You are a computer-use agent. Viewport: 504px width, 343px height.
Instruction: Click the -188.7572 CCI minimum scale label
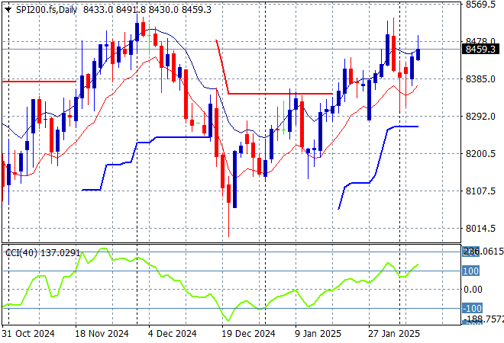[483, 319]
